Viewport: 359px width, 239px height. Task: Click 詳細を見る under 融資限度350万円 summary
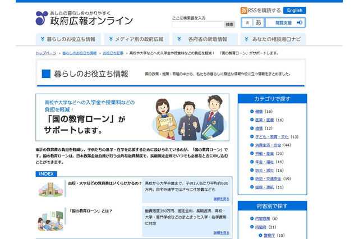pyautogui.click(x=222, y=233)
